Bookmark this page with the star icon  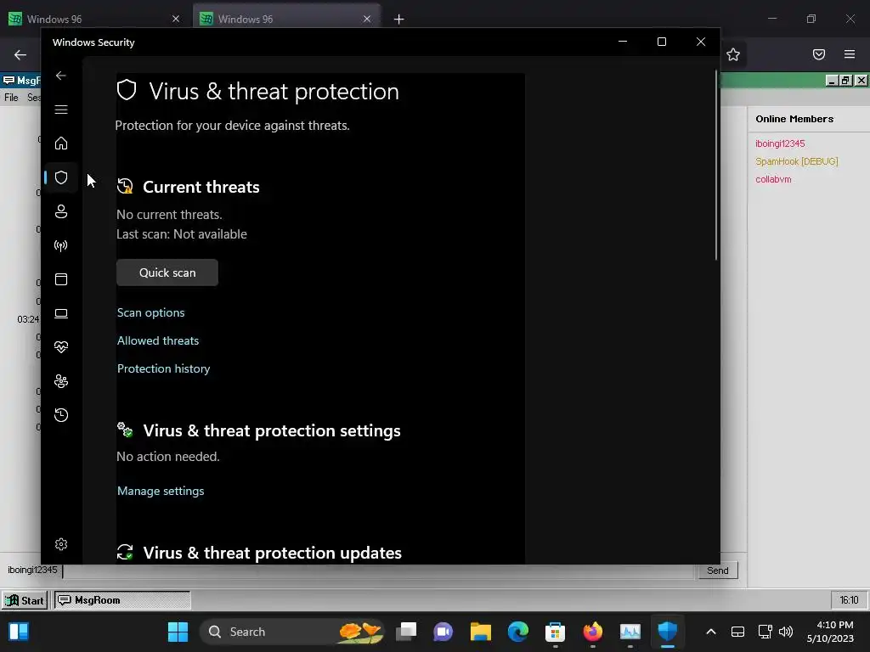(733, 54)
